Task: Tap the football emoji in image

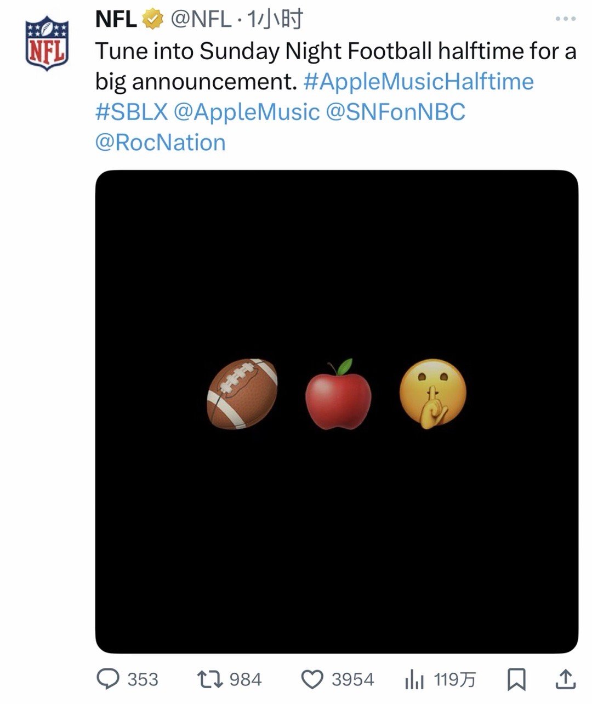Action: click(x=242, y=393)
